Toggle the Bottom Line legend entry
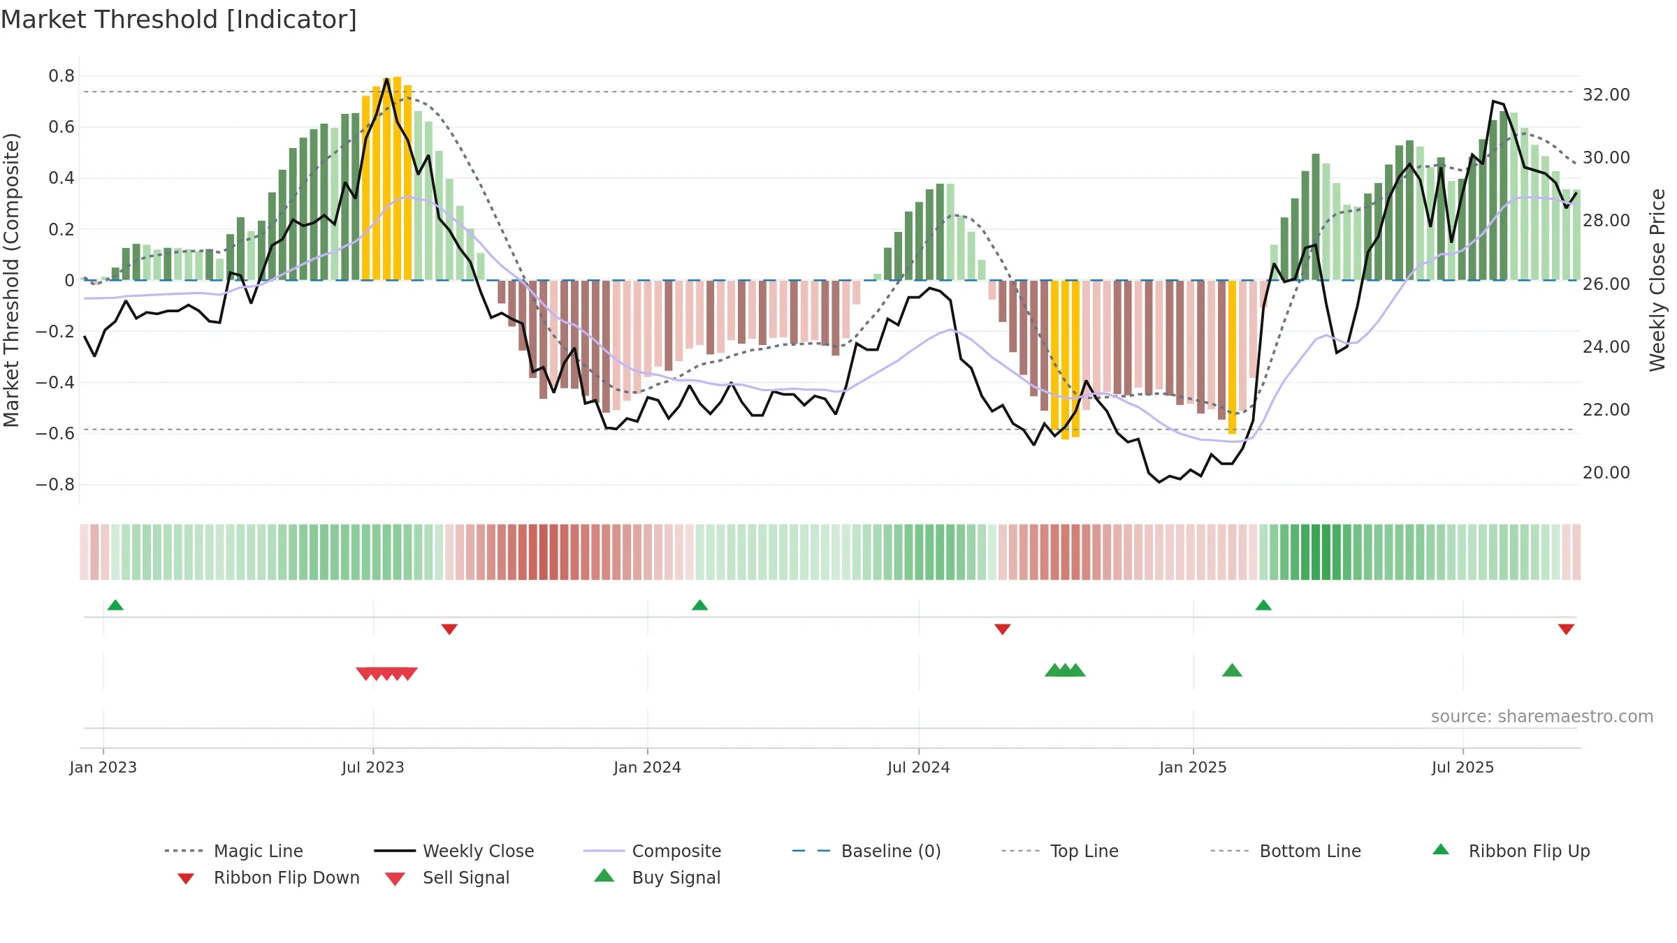The image size is (1677, 943). [1286, 851]
